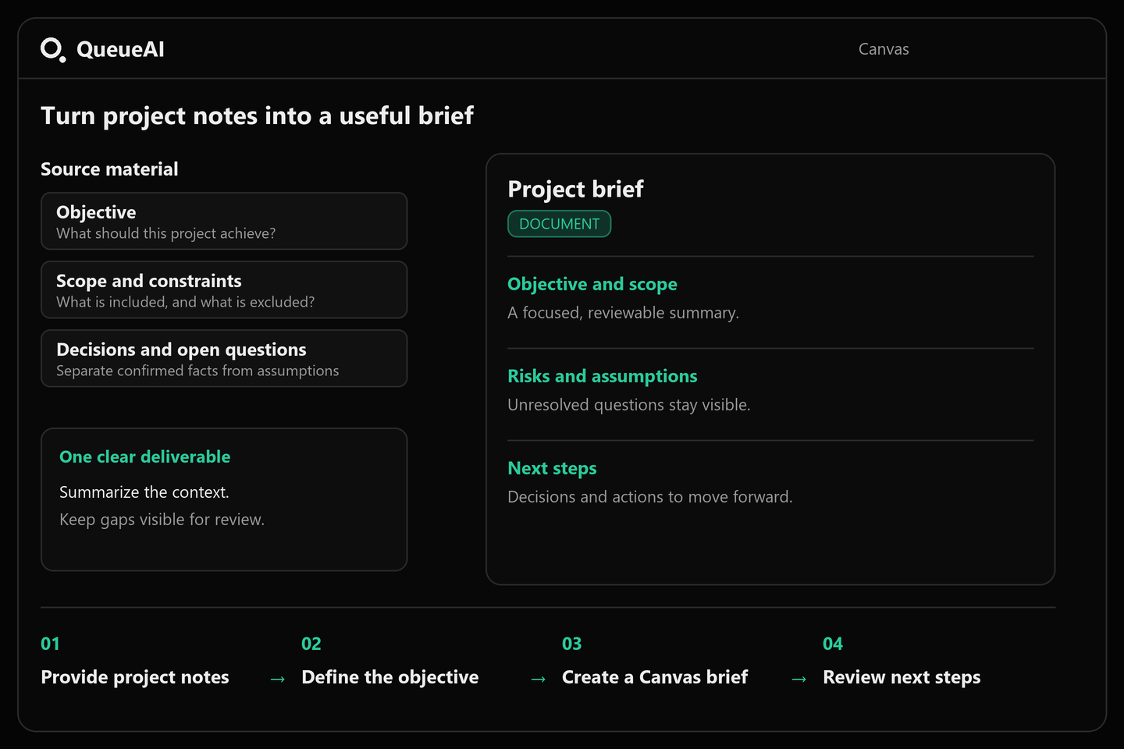Click step number 04
Image resolution: width=1124 pixels, height=749 pixels.
pyautogui.click(x=833, y=644)
